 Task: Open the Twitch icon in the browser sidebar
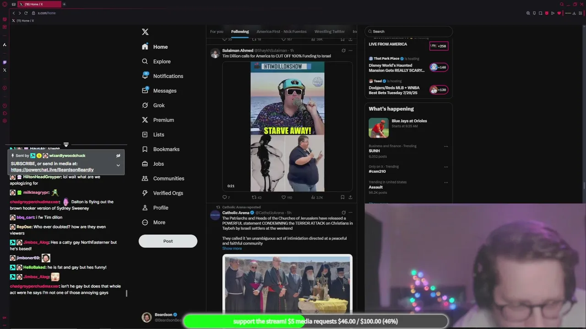point(5,62)
